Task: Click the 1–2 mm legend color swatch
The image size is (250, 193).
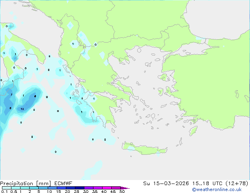Action: (25, 188)
